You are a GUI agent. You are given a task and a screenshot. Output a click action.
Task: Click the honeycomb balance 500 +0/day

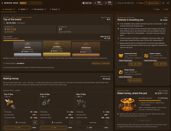point(108,3)
